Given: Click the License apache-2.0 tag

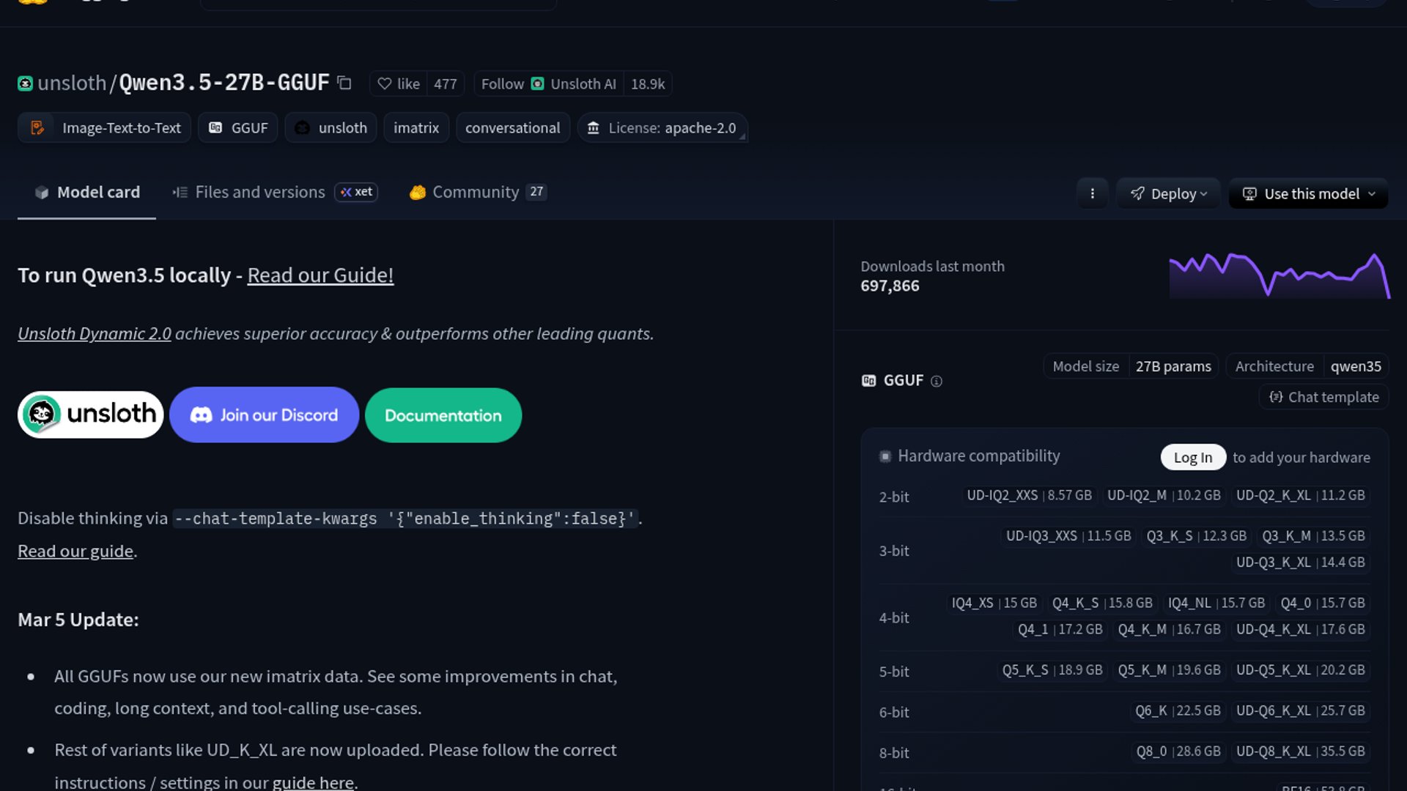Looking at the screenshot, I should [662, 128].
